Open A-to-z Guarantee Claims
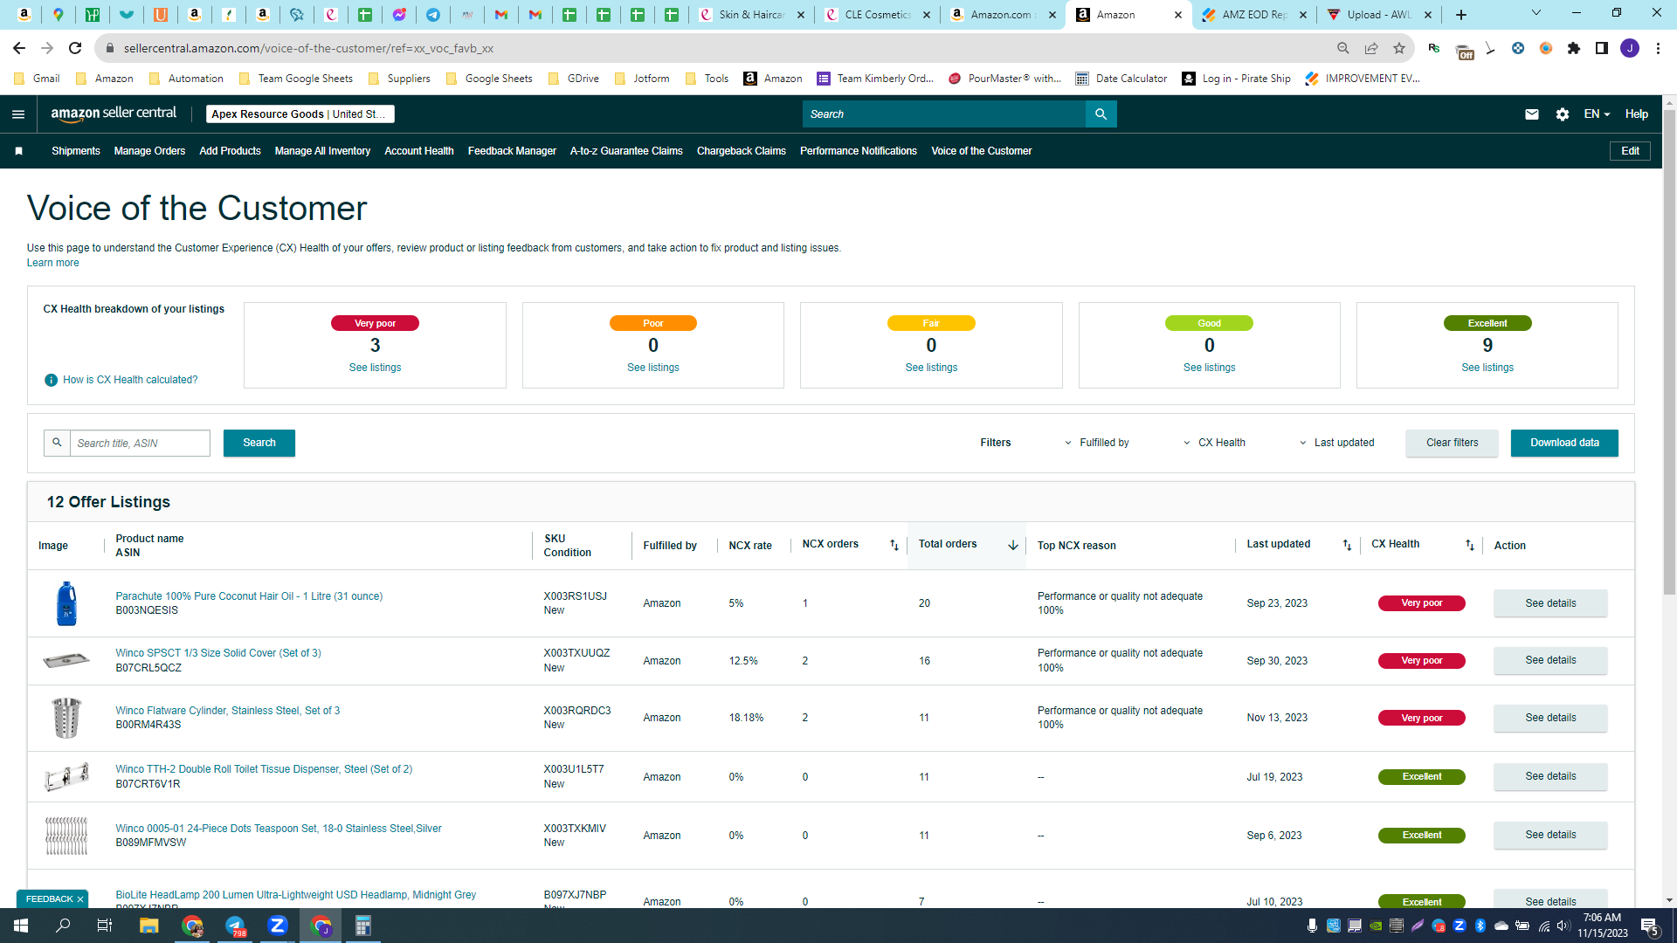This screenshot has width=1677, height=943. [626, 151]
